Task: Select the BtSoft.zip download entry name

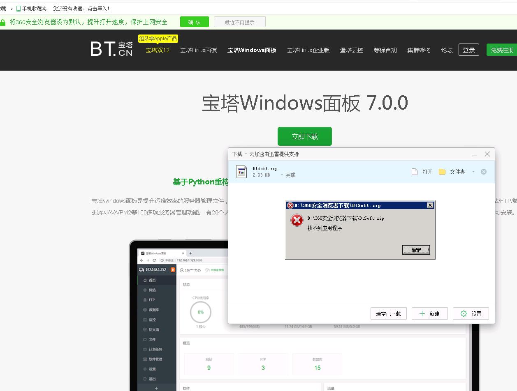Action: coord(265,168)
